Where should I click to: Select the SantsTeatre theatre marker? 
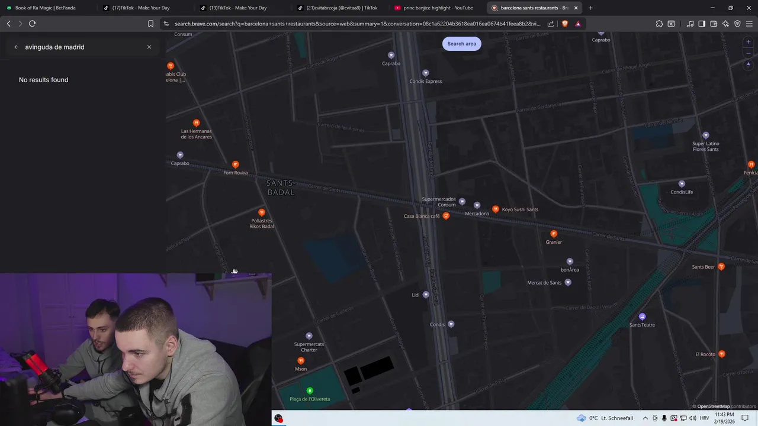[x=642, y=317]
